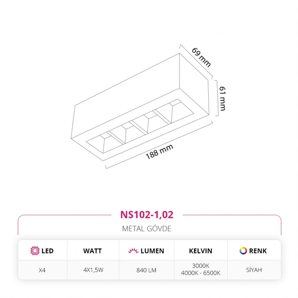Screen dimensions: 298x298
Task: Select the WATT column header
Action: click(92, 251)
